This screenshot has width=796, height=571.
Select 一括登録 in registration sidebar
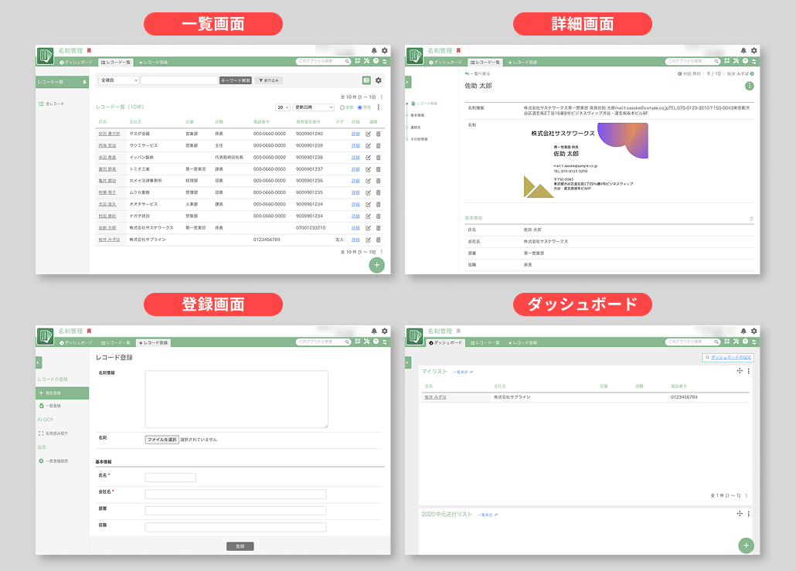(x=49, y=406)
